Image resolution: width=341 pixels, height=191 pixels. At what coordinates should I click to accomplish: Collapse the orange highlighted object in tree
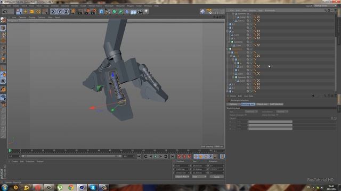[228, 49]
